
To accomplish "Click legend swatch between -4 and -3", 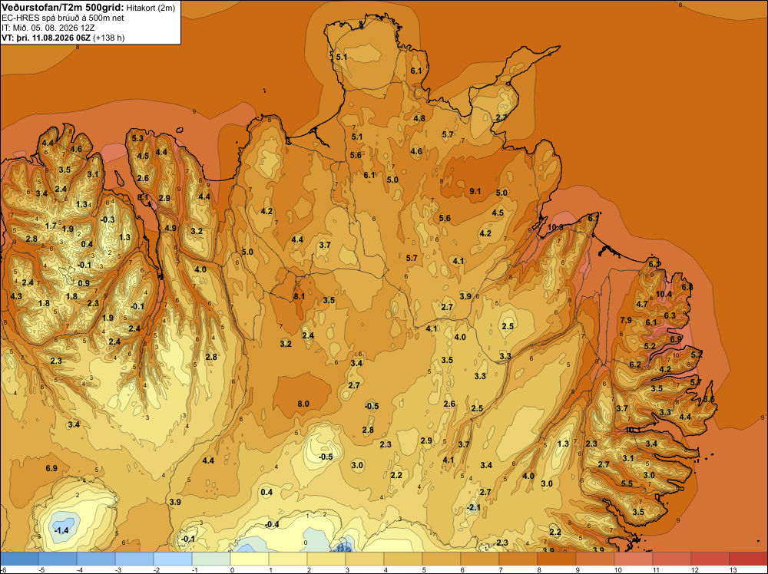I will pyautogui.click(x=96, y=559).
